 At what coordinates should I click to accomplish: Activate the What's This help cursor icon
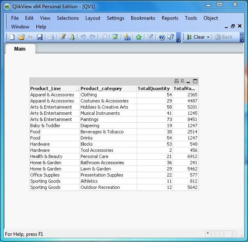[x=171, y=37]
